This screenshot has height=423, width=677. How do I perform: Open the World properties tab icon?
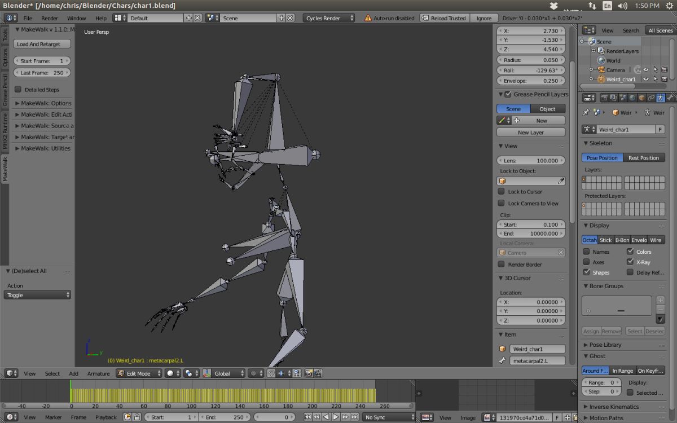click(632, 98)
